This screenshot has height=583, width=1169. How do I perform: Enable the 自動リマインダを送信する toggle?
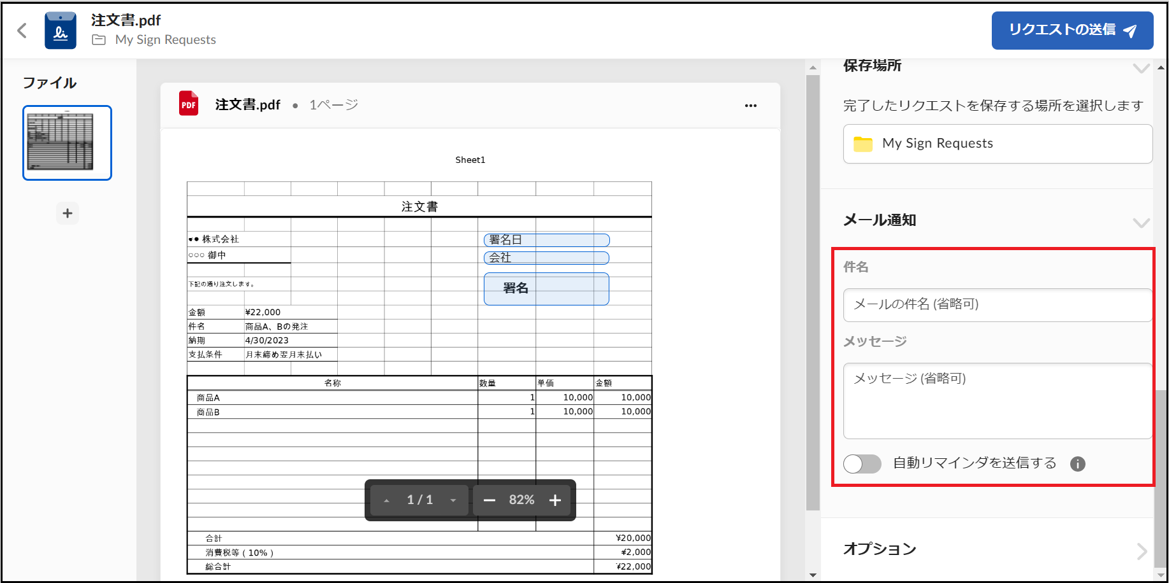click(x=862, y=464)
